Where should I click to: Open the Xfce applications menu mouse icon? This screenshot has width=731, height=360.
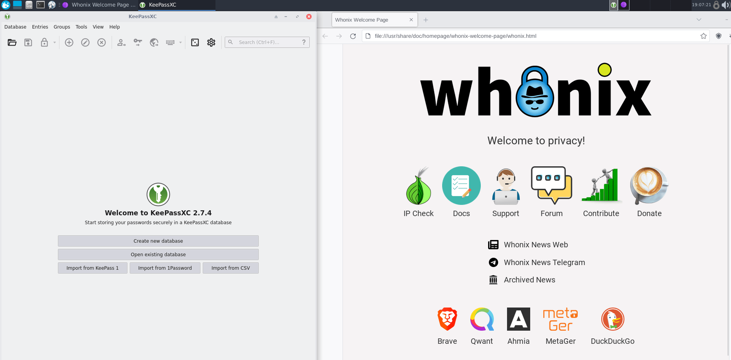click(x=6, y=5)
